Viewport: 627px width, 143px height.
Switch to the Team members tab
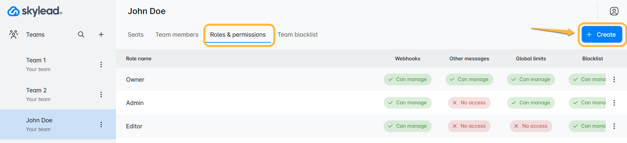coord(177,35)
